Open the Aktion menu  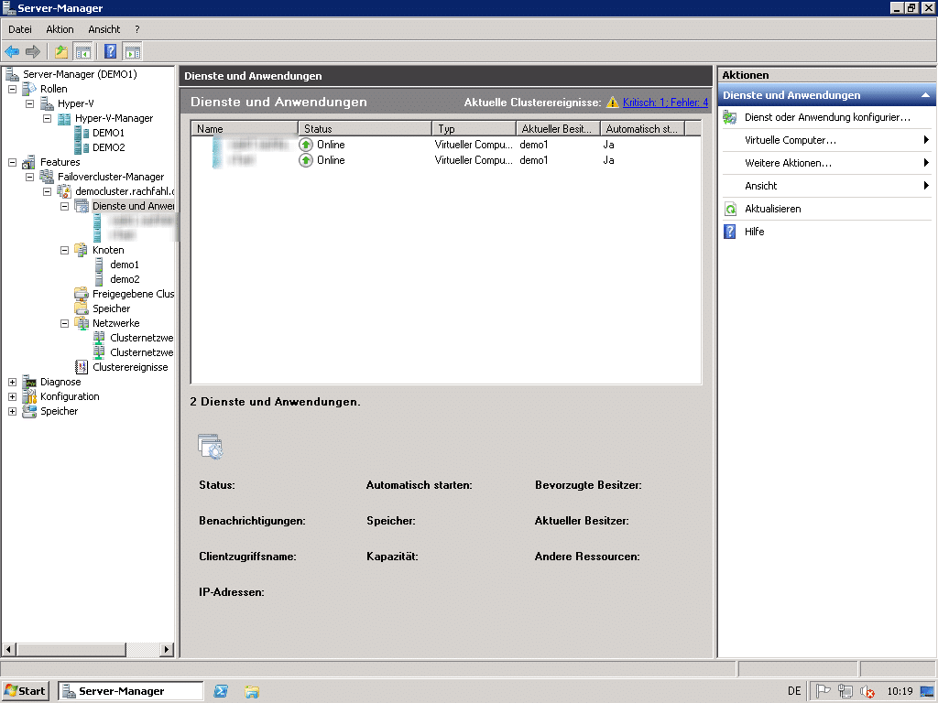[60, 29]
